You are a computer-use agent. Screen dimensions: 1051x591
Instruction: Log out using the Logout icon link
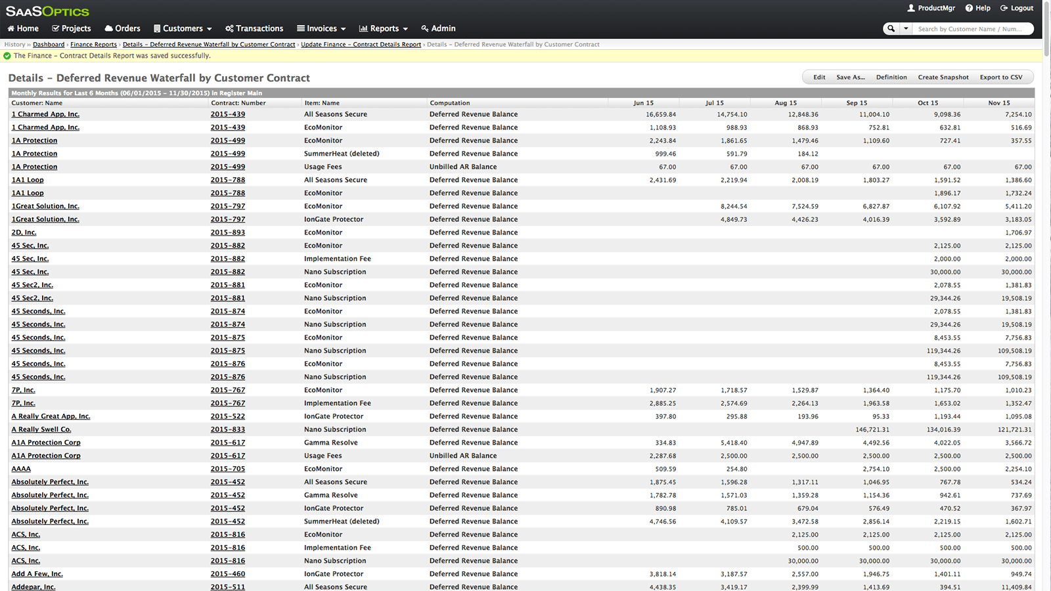click(1016, 8)
